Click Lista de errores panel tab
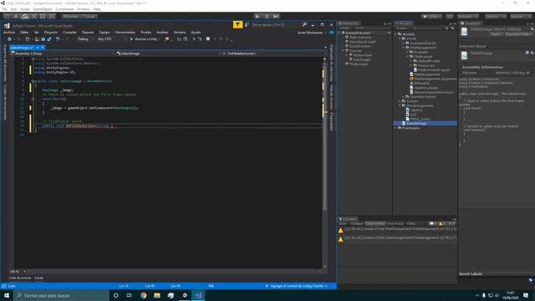This screenshot has width=535, height=301. (x=20, y=278)
